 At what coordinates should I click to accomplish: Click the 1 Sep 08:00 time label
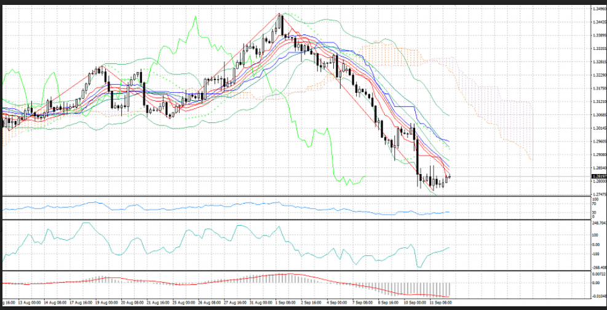click(x=285, y=302)
